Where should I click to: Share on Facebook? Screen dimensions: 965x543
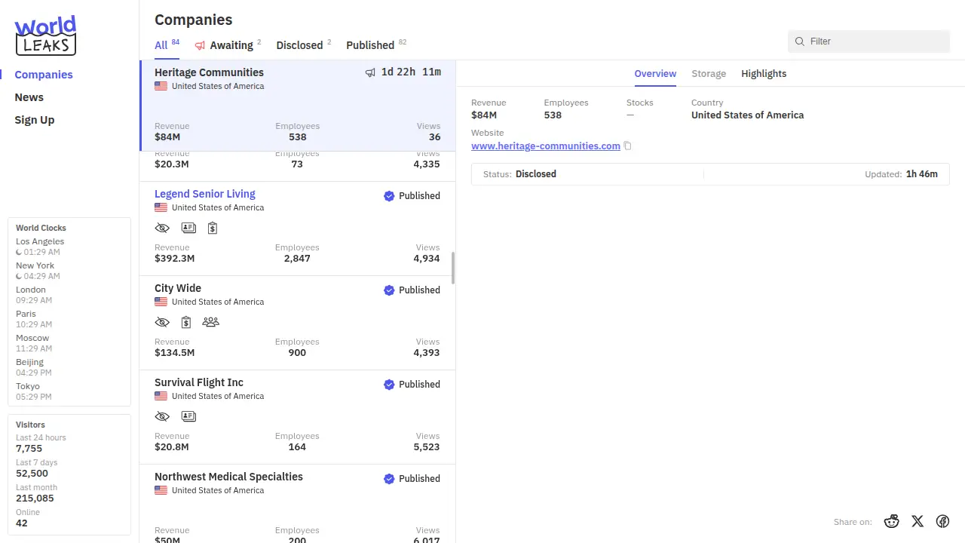942,521
